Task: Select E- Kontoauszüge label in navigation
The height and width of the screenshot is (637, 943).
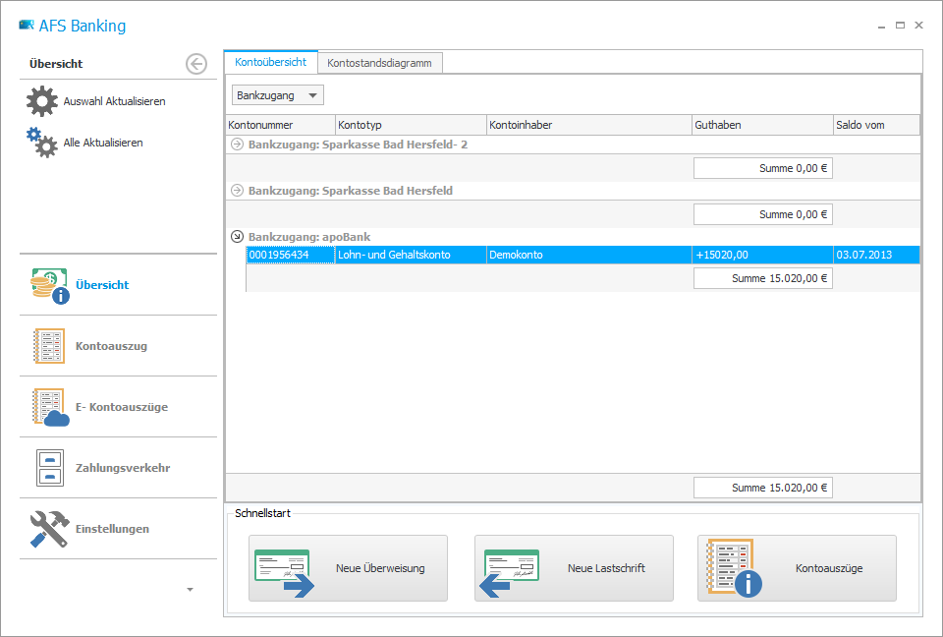Action: pos(122,407)
